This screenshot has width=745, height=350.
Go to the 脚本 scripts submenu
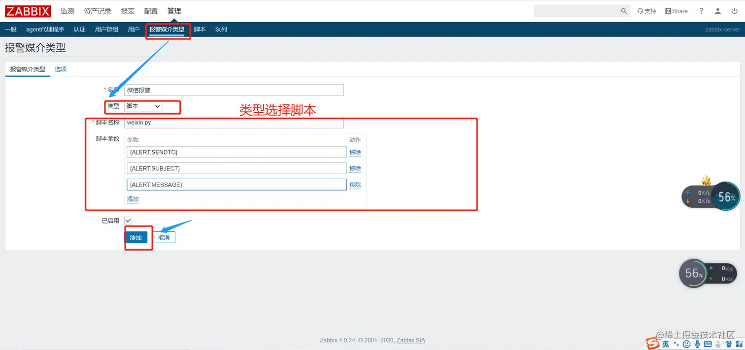click(x=200, y=30)
